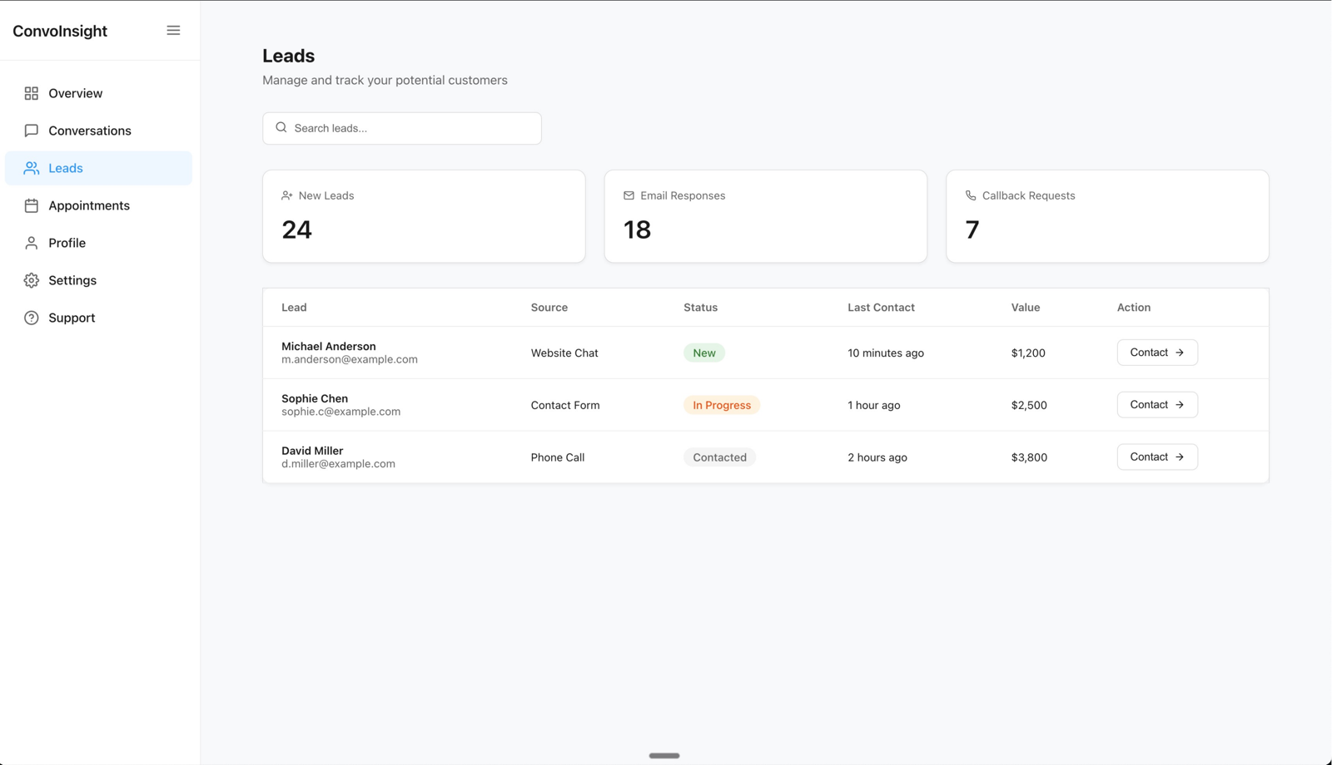The width and height of the screenshot is (1332, 765).
Task: Click the arrow in David Miller's Contact button
Action: point(1180,457)
